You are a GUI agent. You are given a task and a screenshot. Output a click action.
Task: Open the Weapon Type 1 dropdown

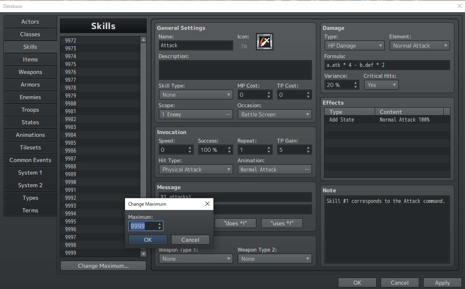point(196,258)
